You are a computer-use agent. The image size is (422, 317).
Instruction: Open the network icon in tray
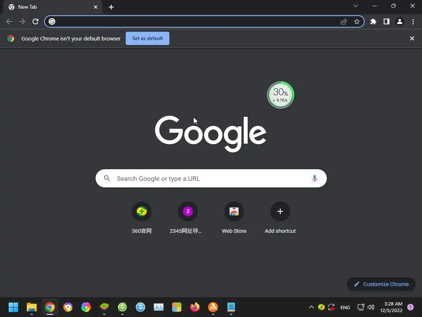[361, 307]
